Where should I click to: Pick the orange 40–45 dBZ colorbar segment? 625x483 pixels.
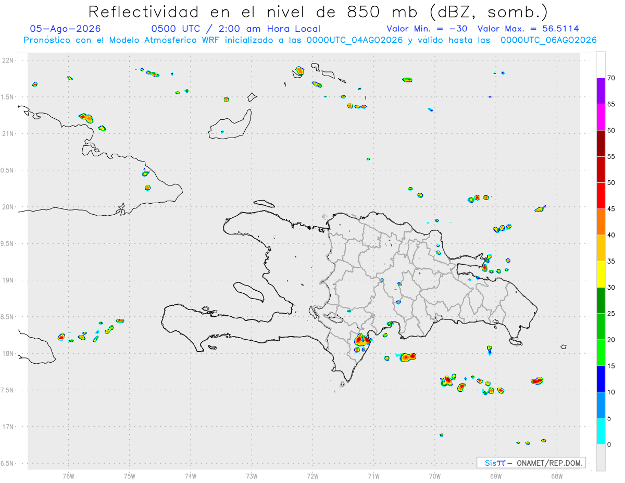(601, 222)
